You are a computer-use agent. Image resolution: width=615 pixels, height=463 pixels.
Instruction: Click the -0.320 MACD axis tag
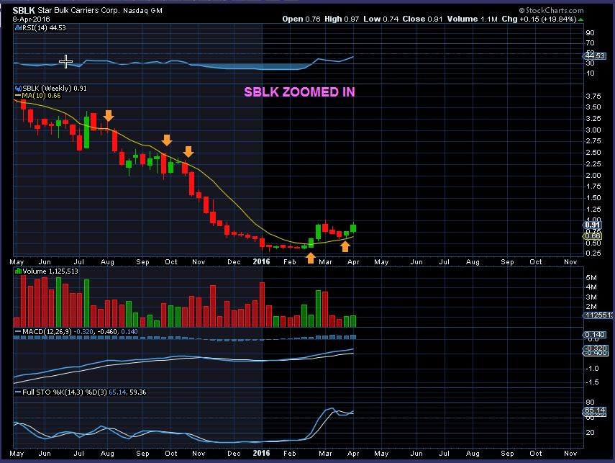click(x=596, y=349)
